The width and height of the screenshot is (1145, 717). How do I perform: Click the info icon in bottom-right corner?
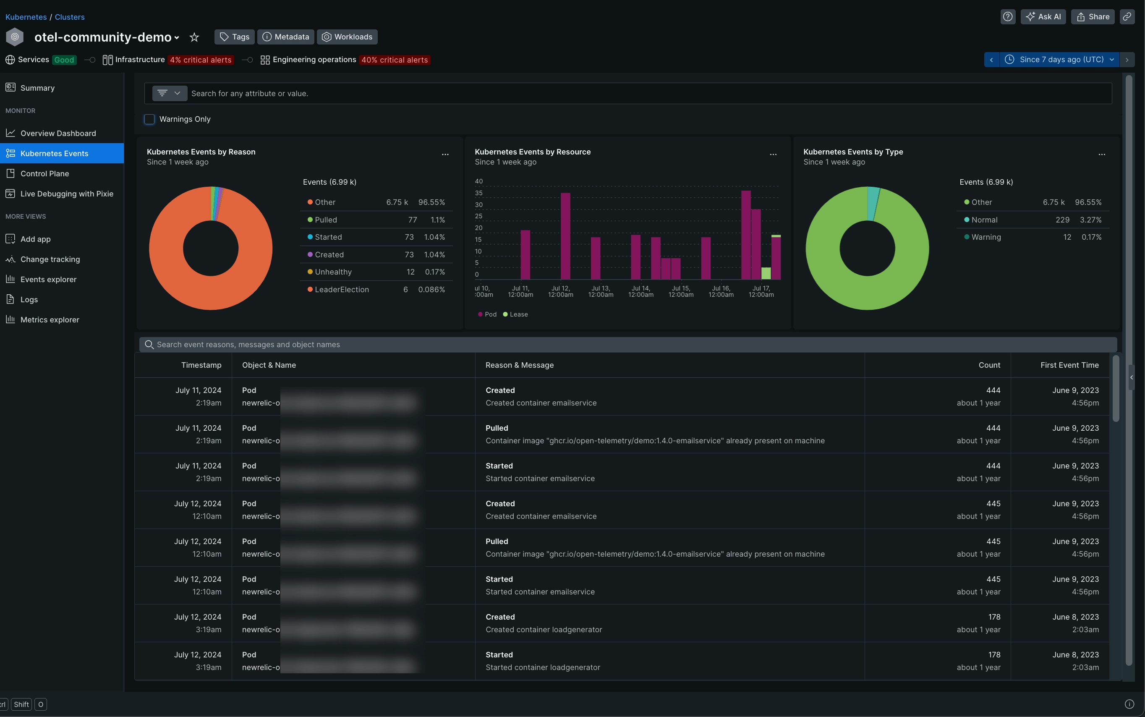(x=1129, y=704)
